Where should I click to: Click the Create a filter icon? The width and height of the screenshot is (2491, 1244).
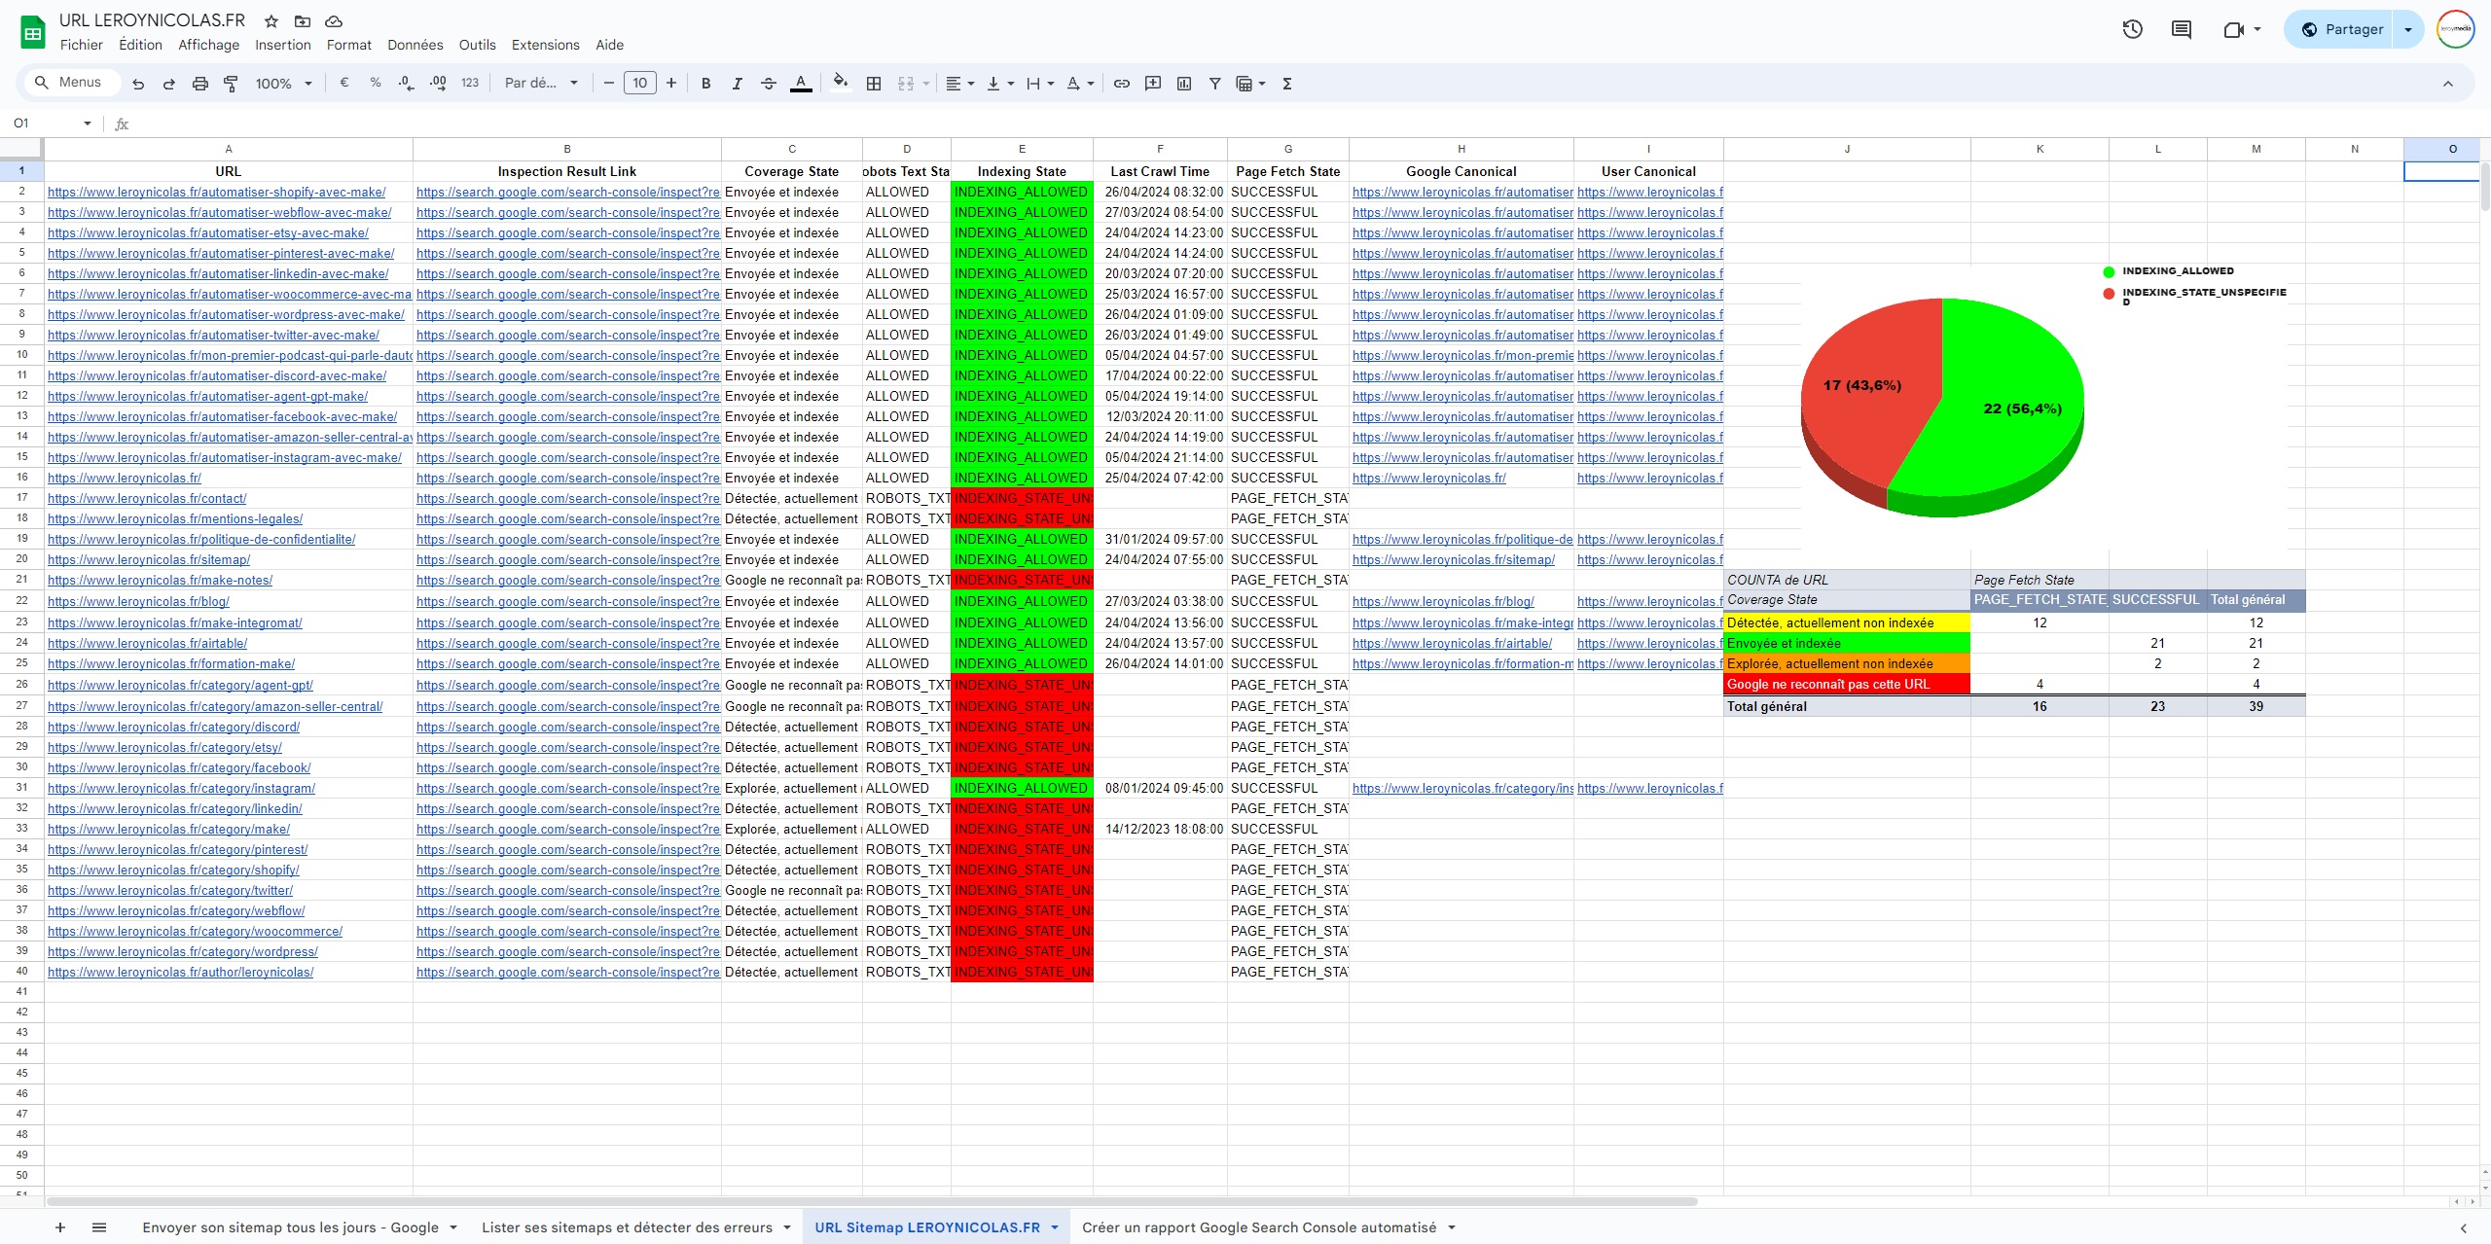[x=1215, y=84]
